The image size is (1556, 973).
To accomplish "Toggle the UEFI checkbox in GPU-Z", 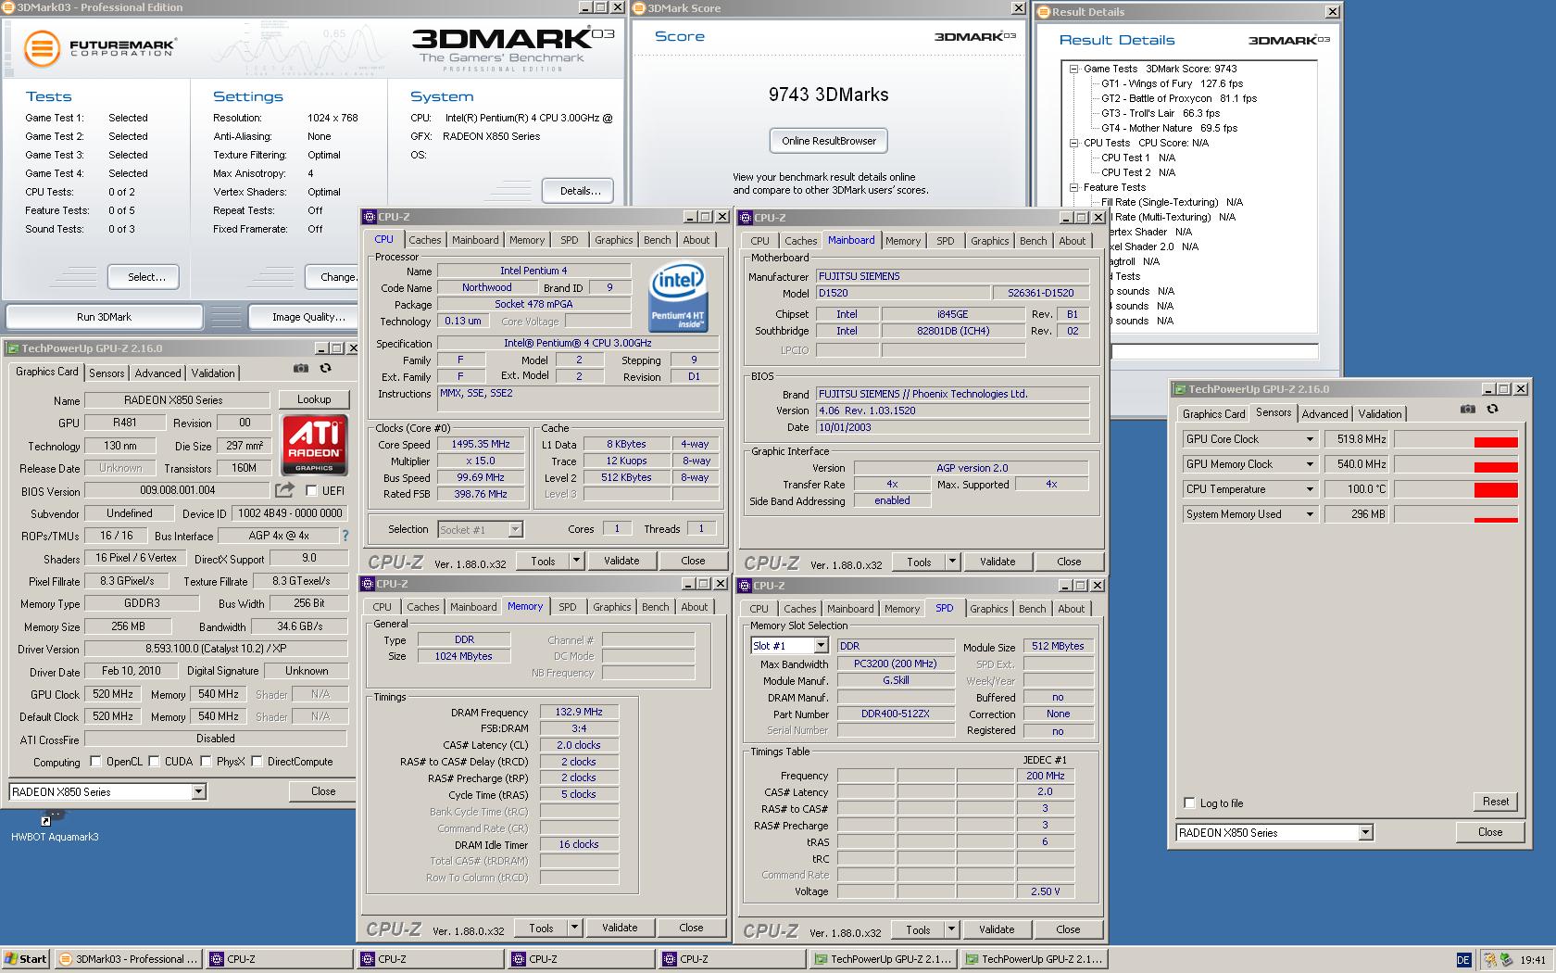I will pyautogui.click(x=311, y=491).
